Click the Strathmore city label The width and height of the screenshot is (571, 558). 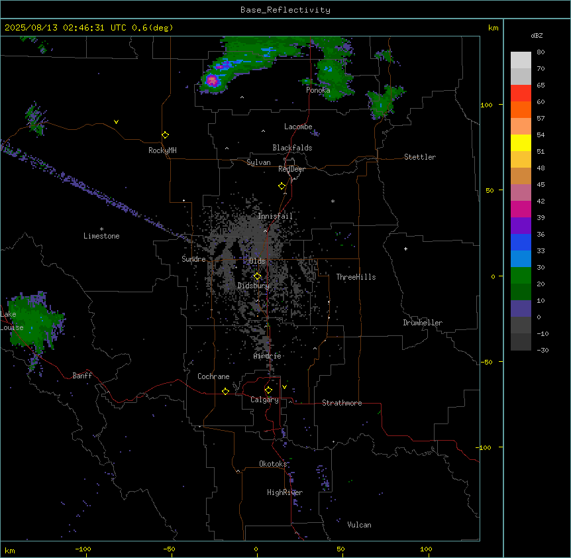(x=342, y=403)
